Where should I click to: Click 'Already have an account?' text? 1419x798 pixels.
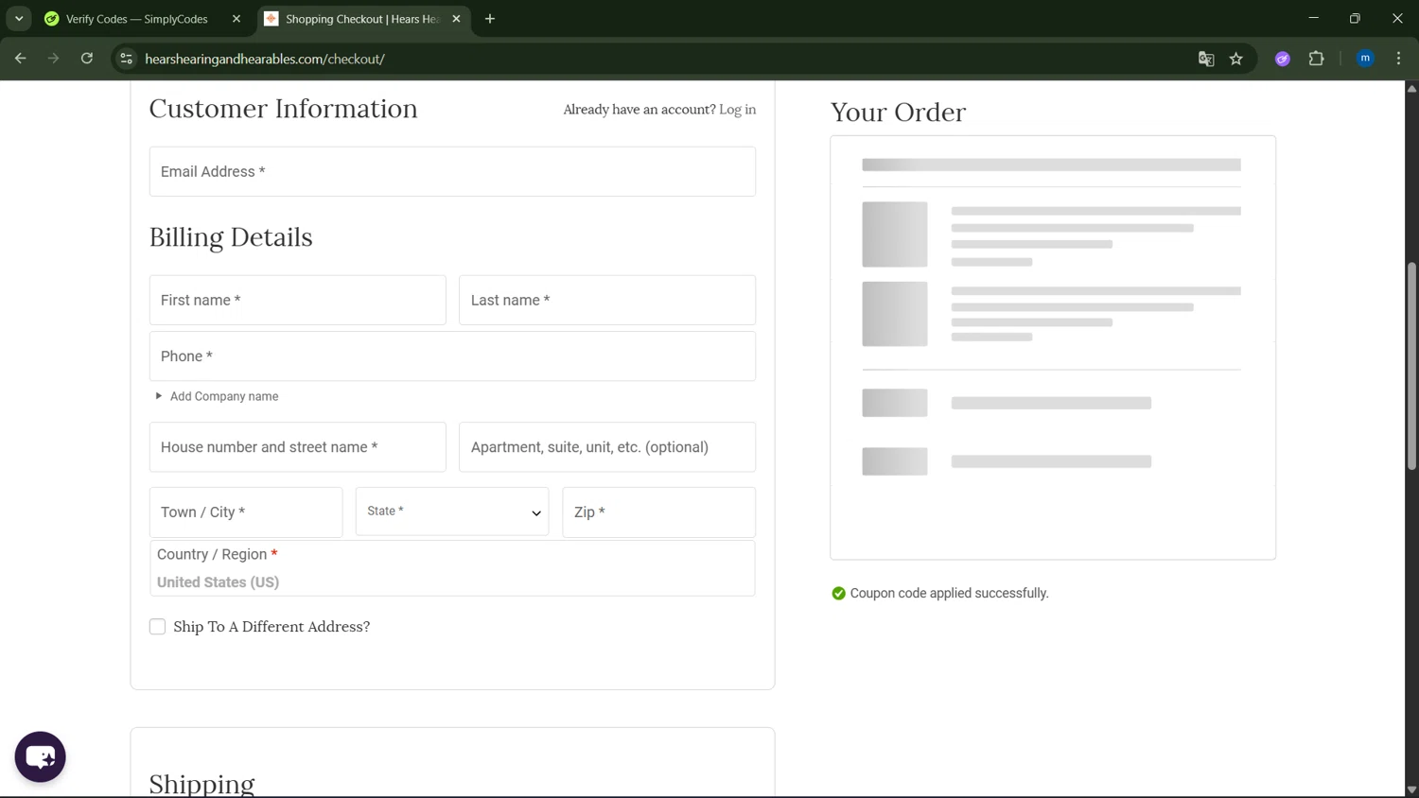(x=639, y=110)
